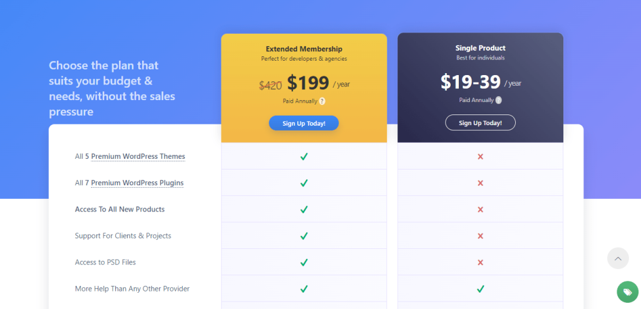Click the scroll-to-top chevron button
Image resolution: width=641 pixels, height=309 pixels.
(618, 258)
